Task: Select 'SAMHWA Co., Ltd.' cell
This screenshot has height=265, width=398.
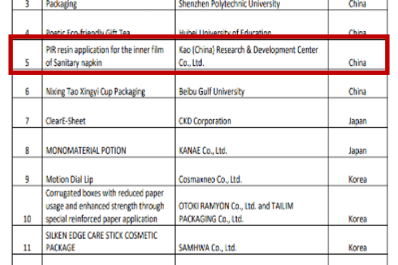Action: coord(252,240)
